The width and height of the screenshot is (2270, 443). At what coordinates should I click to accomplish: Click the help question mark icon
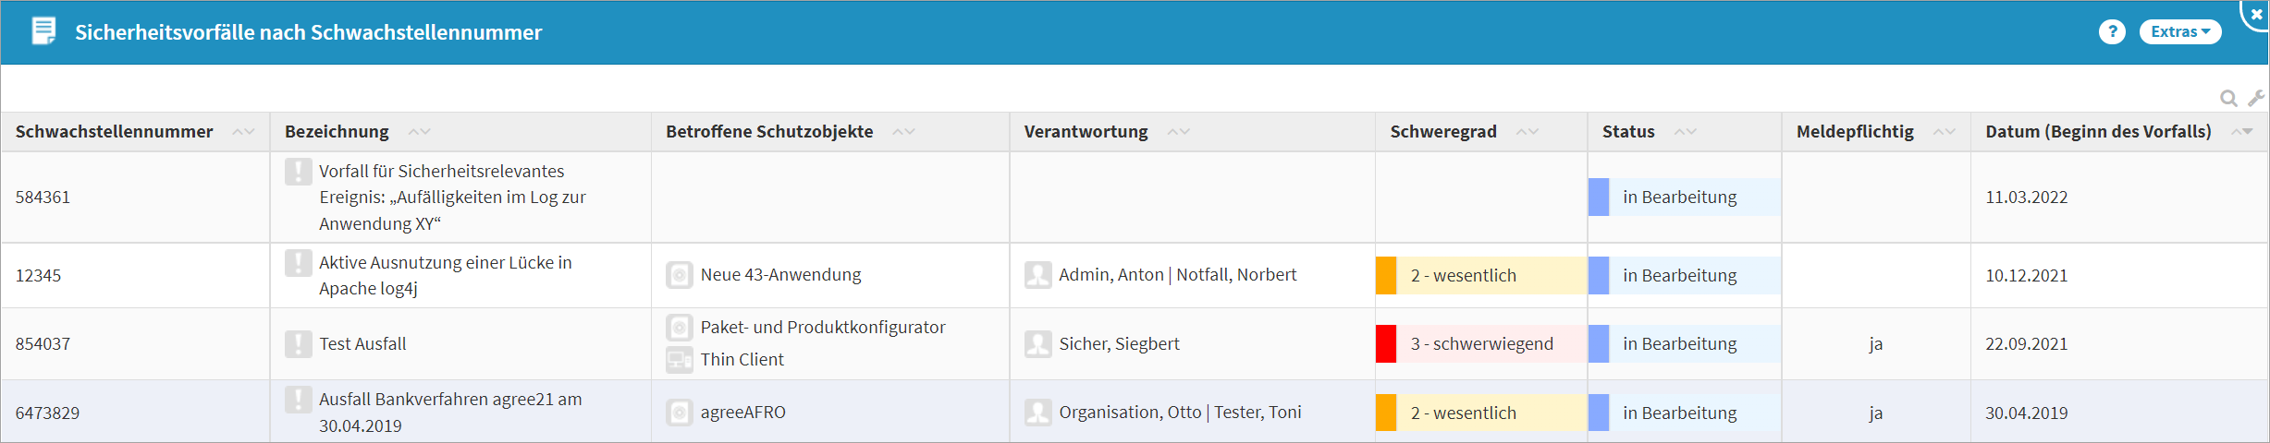(2111, 32)
